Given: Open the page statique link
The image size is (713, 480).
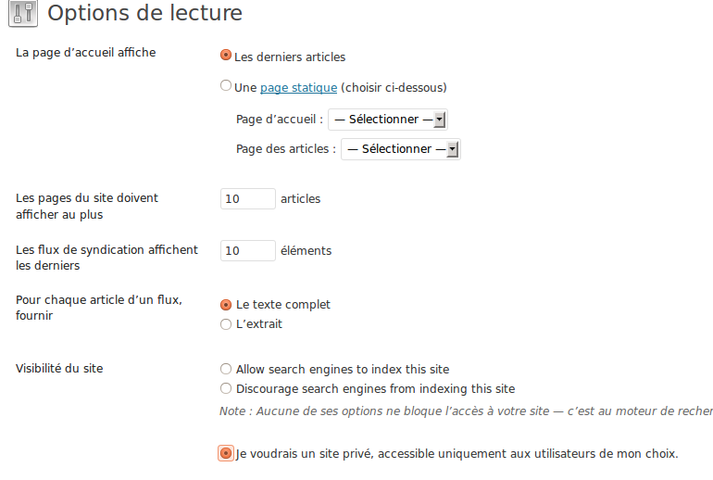Looking at the screenshot, I should (x=298, y=87).
